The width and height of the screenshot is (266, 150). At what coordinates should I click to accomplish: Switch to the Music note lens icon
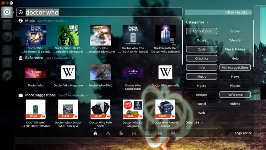[x=147, y=133]
